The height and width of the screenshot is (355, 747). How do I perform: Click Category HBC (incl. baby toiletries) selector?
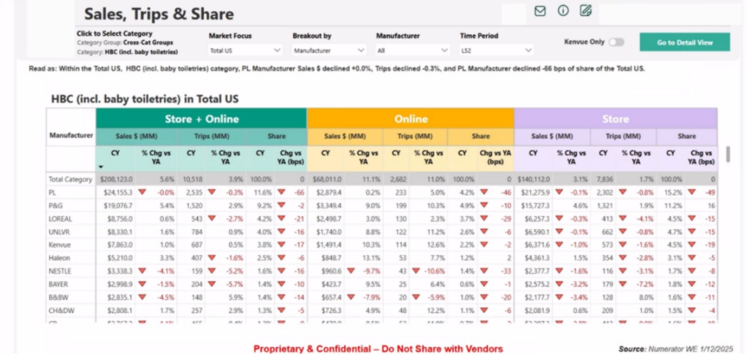coord(127,52)
